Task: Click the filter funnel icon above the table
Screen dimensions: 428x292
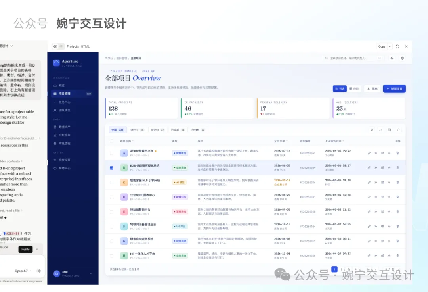Action: pos(372,130)
